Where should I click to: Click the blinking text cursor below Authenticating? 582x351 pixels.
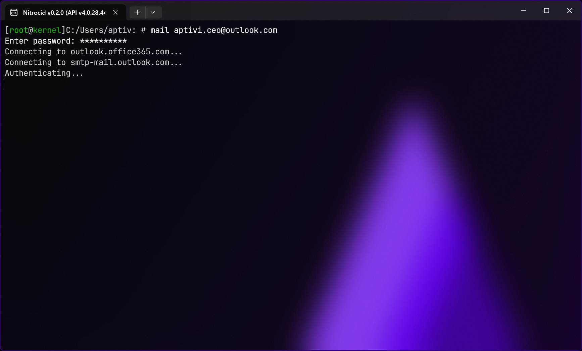tap(5, 84)
